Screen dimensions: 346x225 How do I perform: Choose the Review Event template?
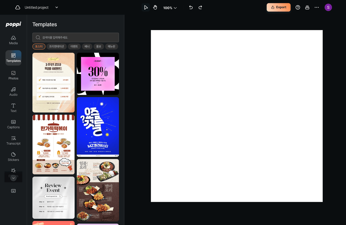tap(54, 198)
